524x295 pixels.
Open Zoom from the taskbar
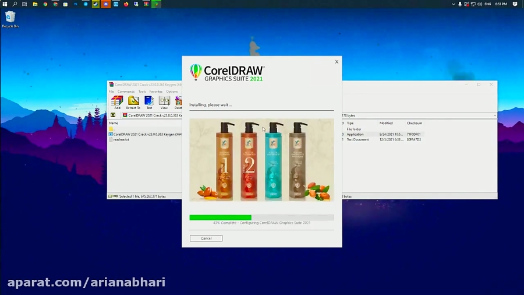116,4
